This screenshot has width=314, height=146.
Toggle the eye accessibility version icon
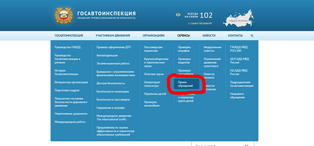[x=178, y=15]
